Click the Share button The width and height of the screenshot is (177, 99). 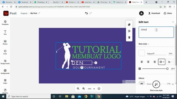tap(168, 13)
